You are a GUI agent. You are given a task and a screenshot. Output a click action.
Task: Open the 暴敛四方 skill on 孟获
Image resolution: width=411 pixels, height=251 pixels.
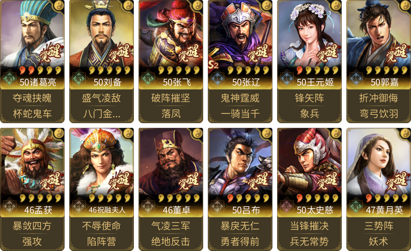point(32,226)
